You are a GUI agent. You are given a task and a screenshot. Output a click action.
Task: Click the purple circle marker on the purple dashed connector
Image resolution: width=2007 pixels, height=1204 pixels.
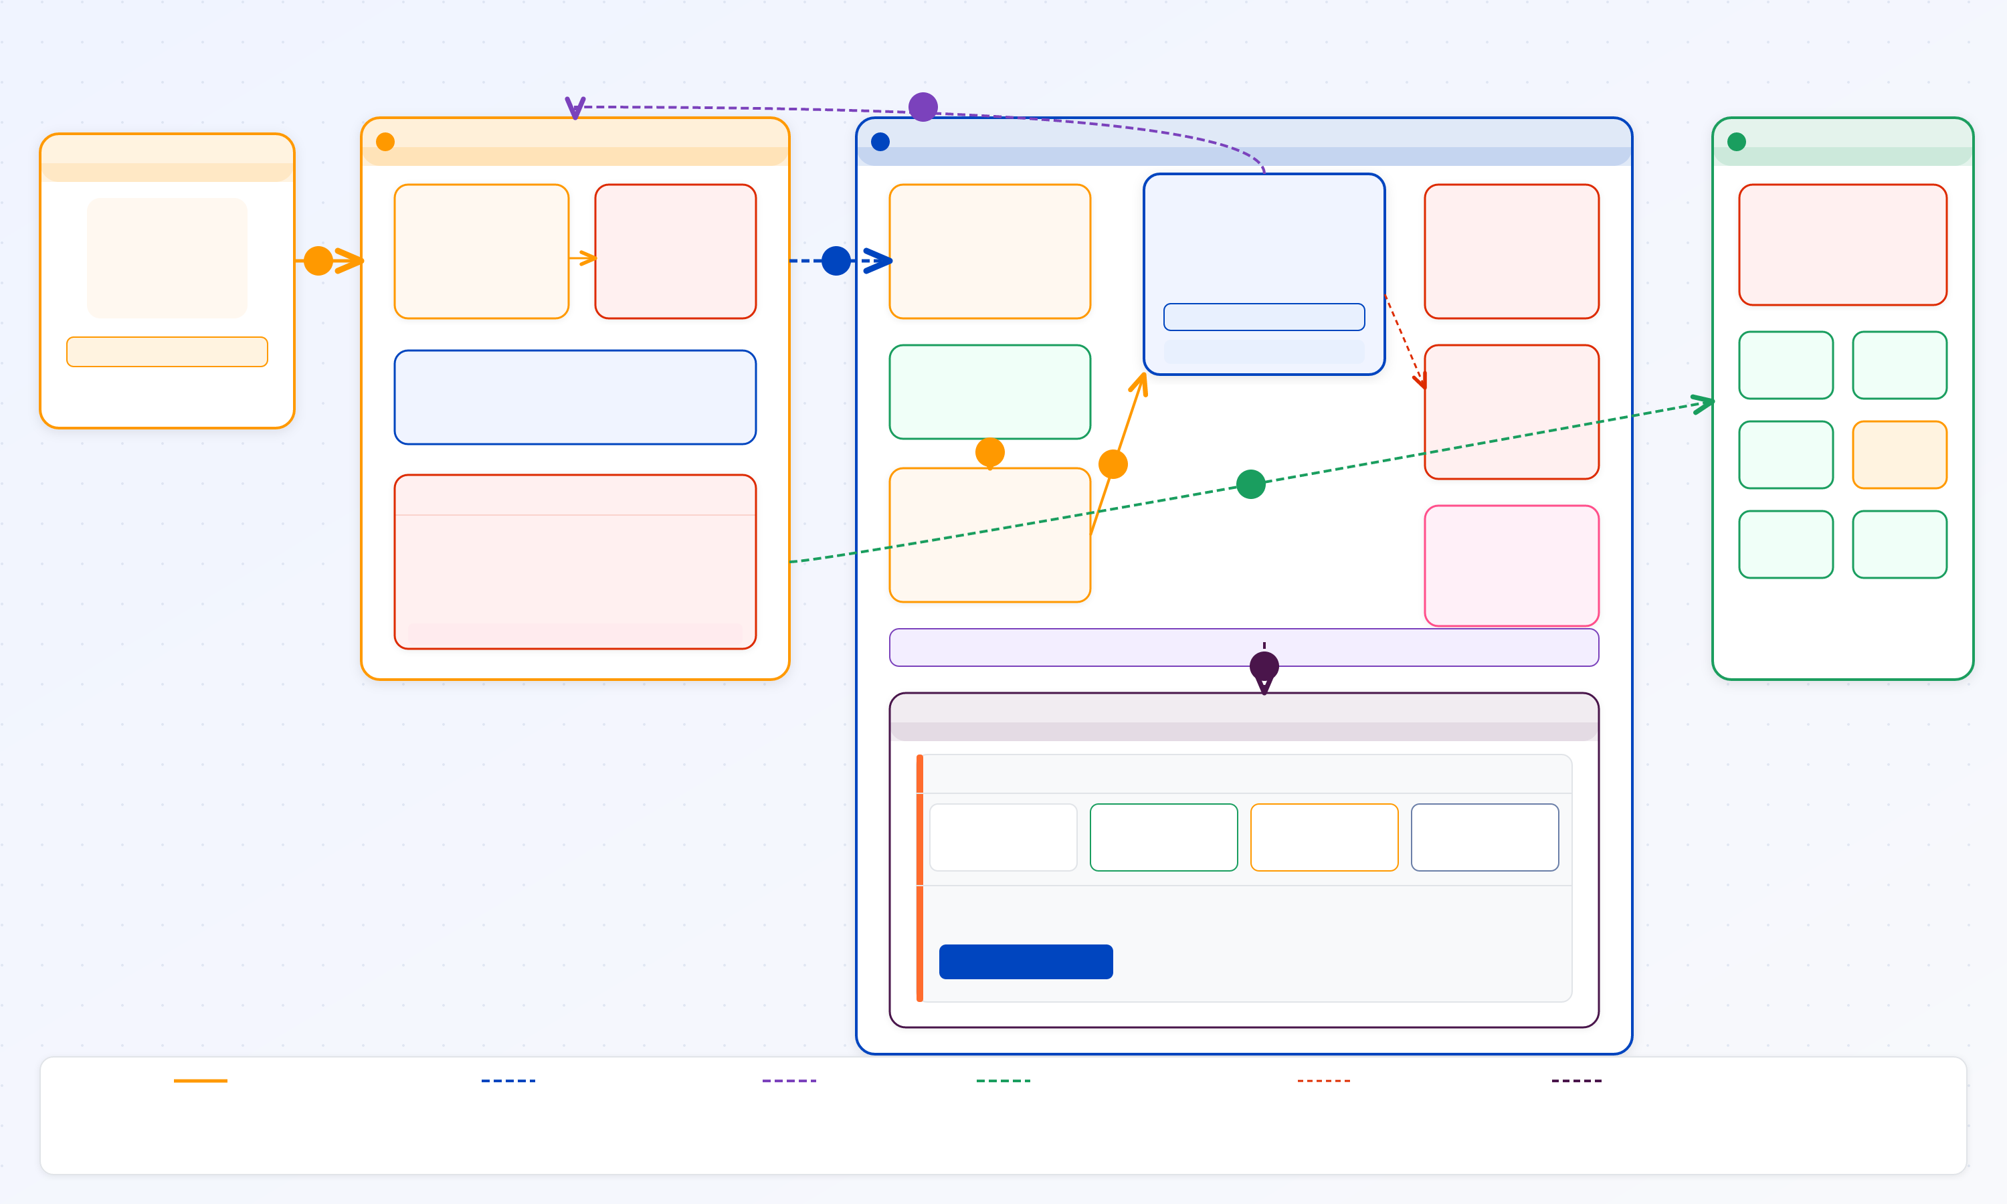[x=923, y=106]
